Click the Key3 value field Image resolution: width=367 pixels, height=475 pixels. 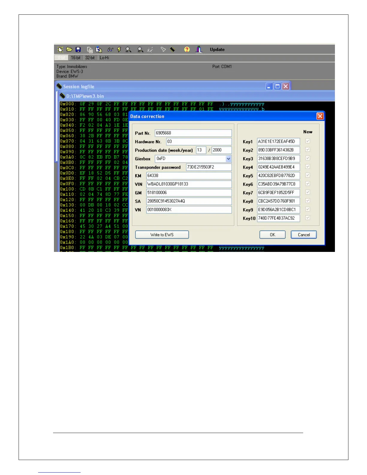[279, 158]
